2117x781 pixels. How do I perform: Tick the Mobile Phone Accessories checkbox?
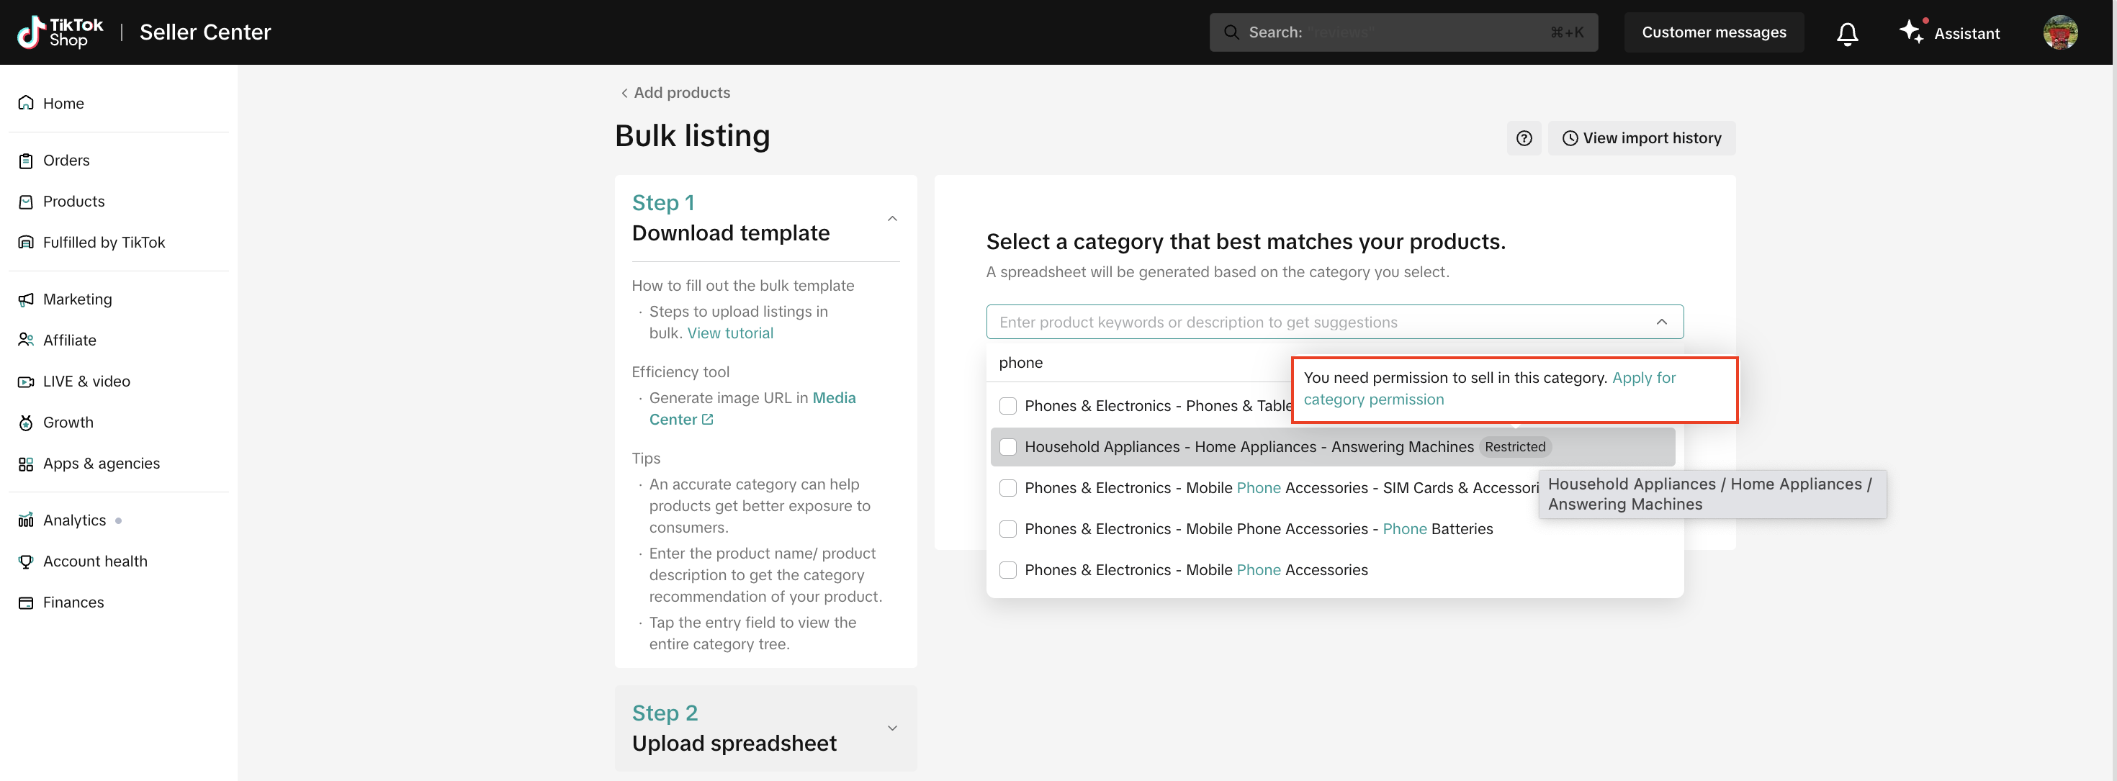pos(1007,570)
